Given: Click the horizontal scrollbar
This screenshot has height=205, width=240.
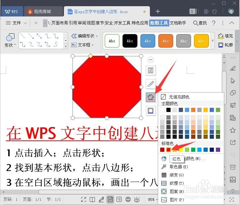Looking at the screenshot, I should 98,192.
